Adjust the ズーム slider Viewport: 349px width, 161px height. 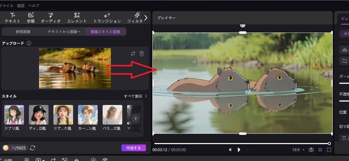pyautogui.click(x=344, y=83)
